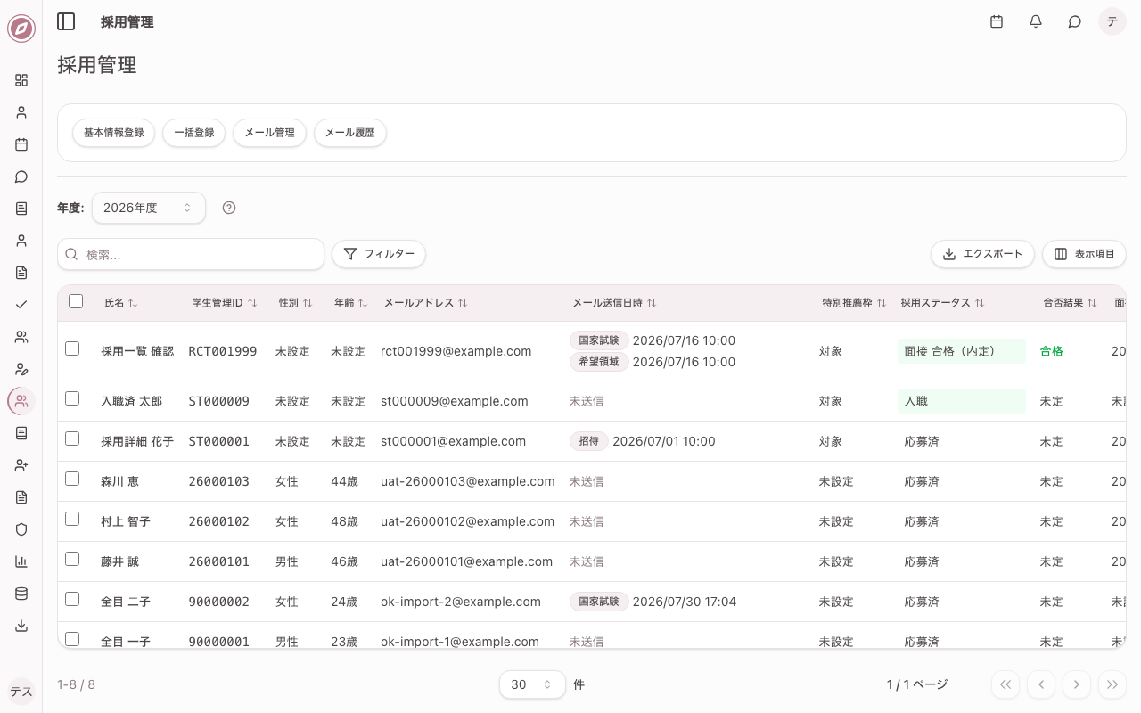The width and height of the screenshot is (1141, 713).
Task: Open the shield icon in sidebar
Action: point(21,529)
